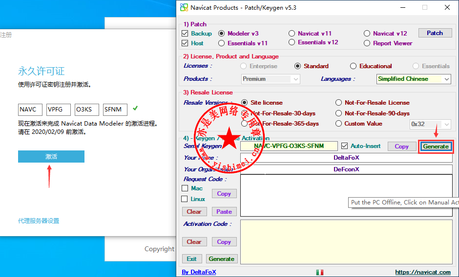This screenshot has height=277, width=459.
Task: Pick the Report Viewer radio option
Action: tap(367, 43)
